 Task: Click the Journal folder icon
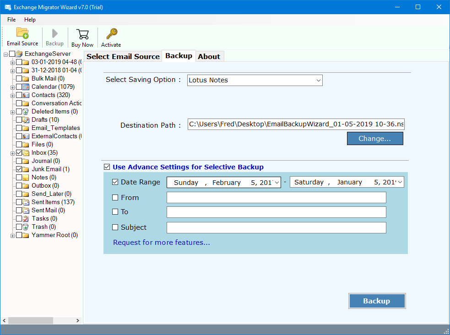[26, 161]
